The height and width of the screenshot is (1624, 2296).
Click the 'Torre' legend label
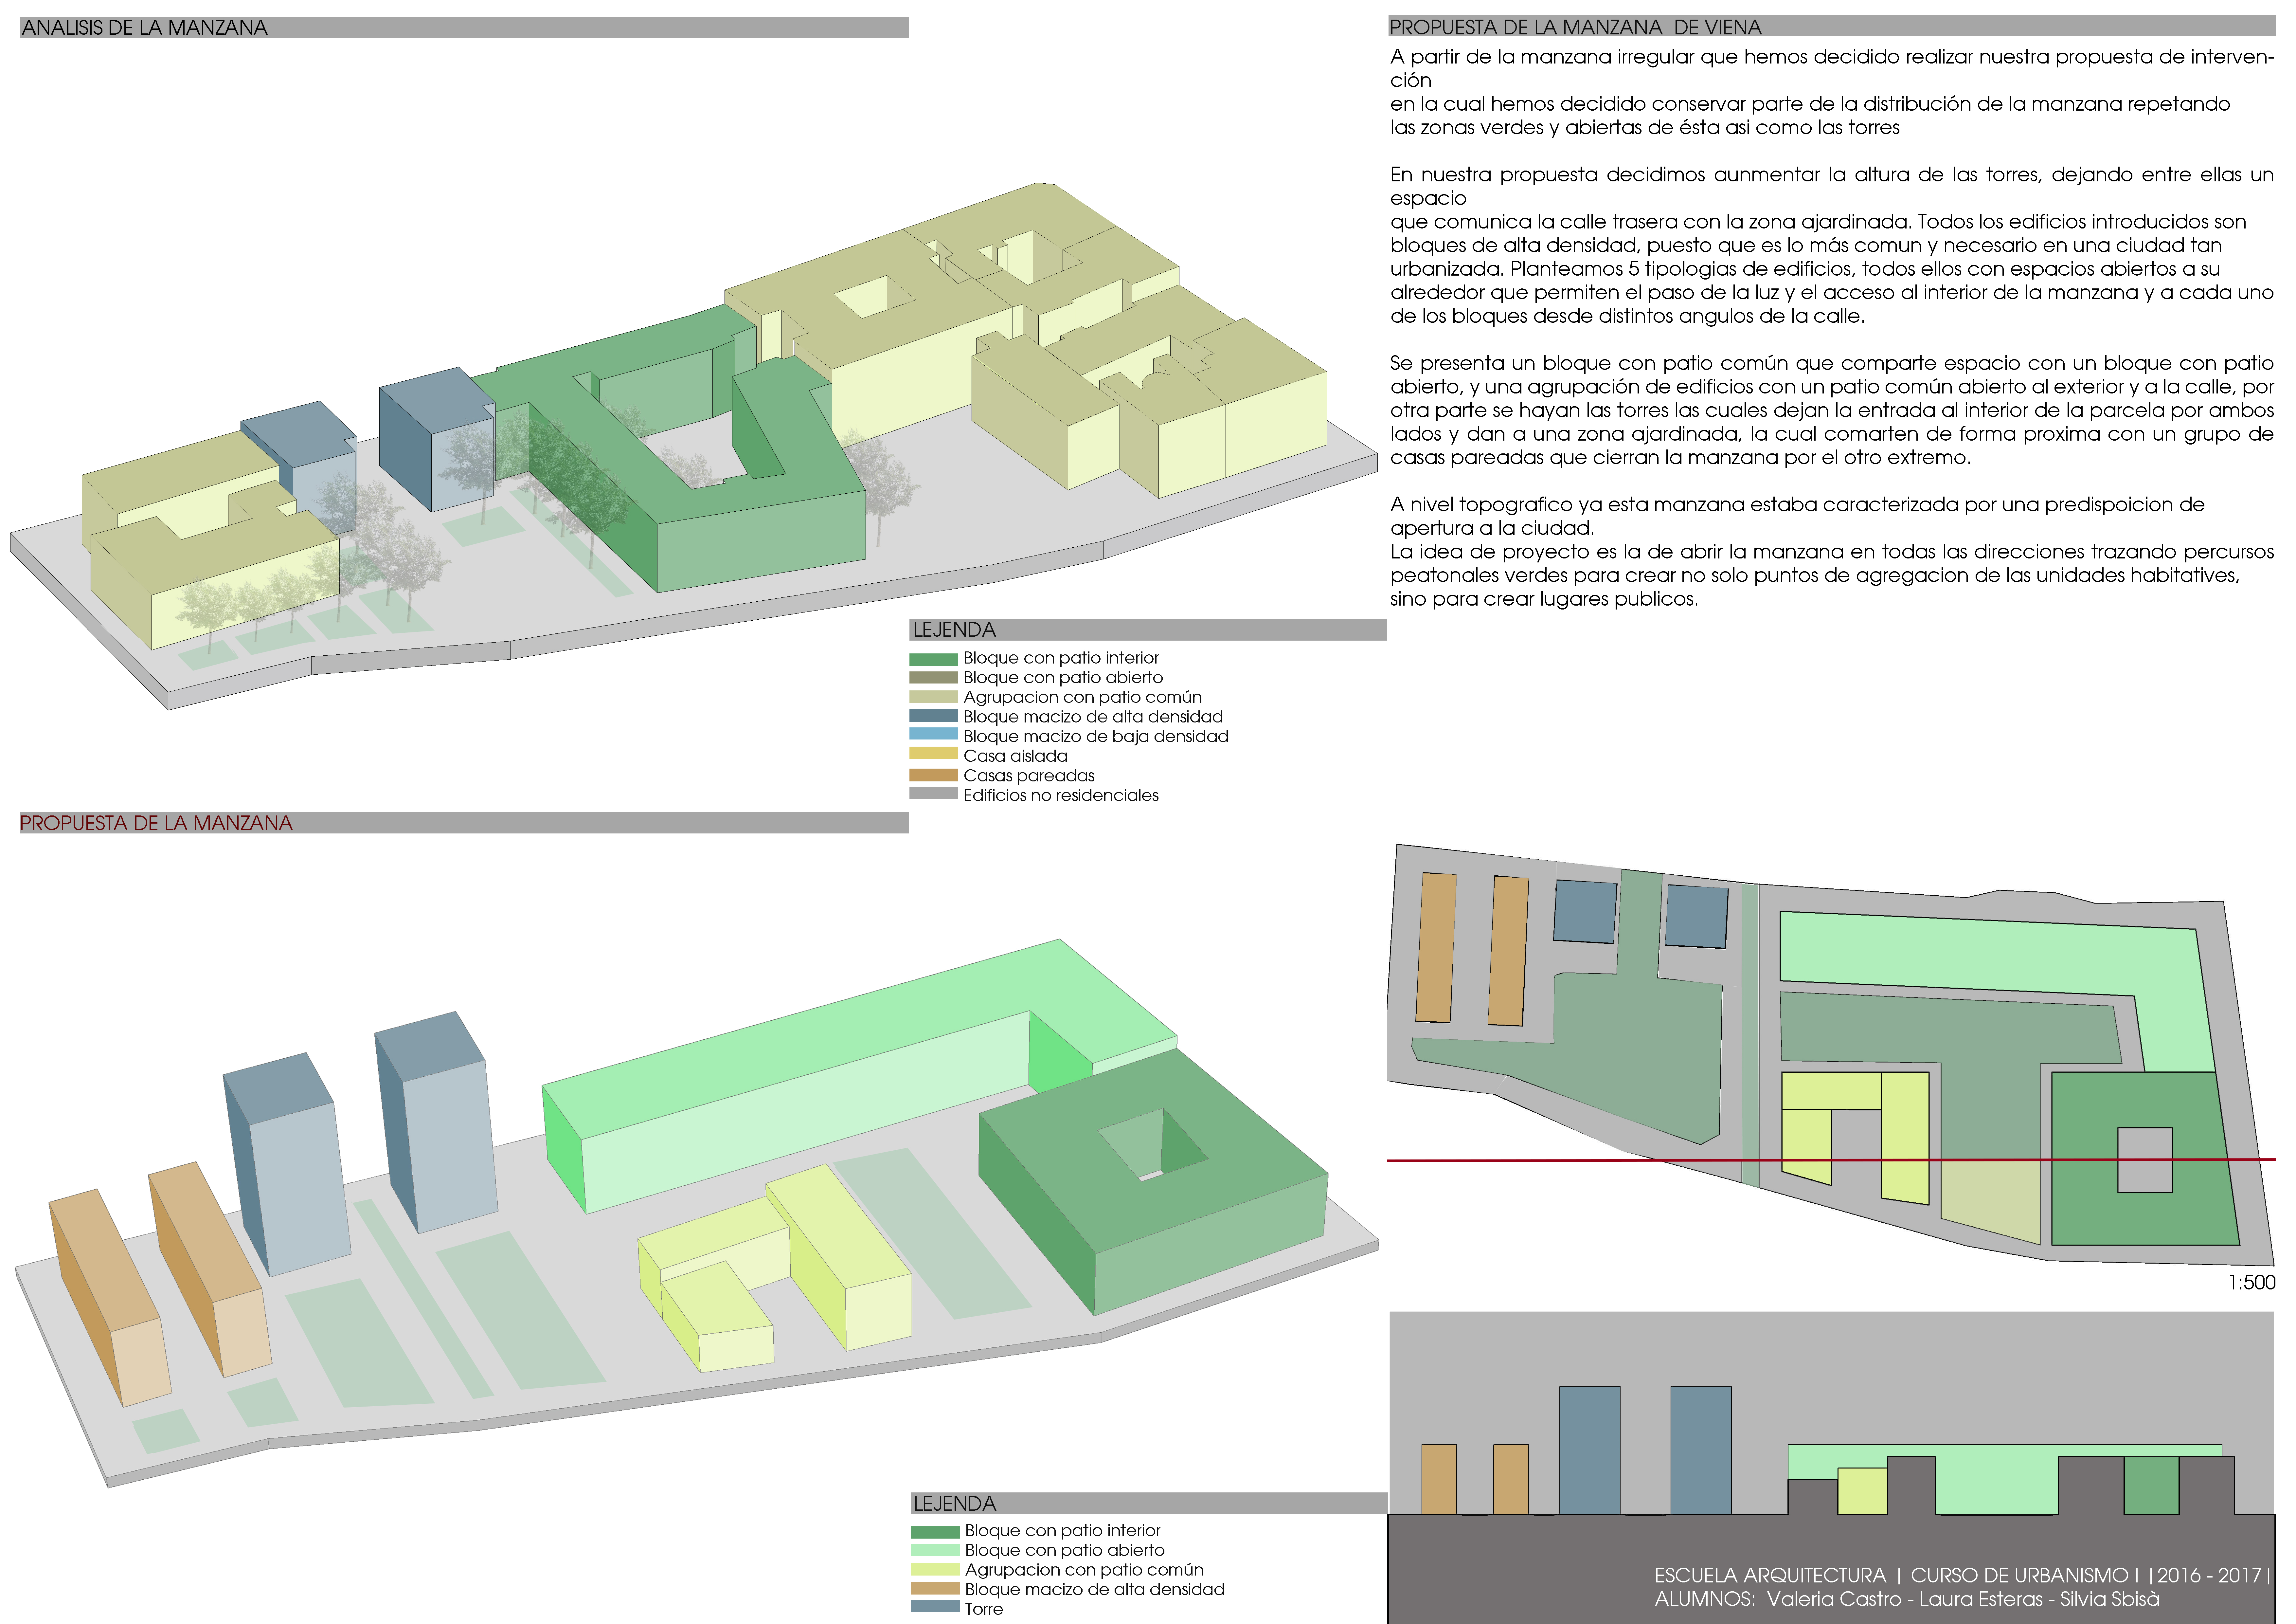click(984, 1609)
